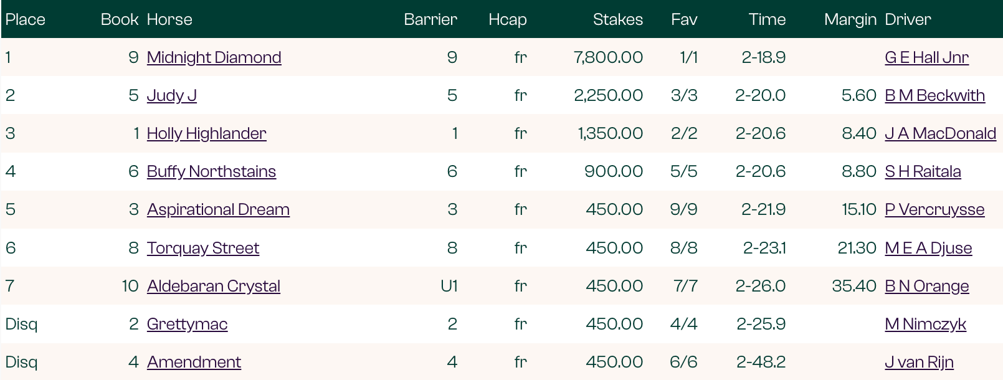Click driver J A MacDonald link
Screen dimensions: 1003x380
pyautogui.click(x=940, y=133)
